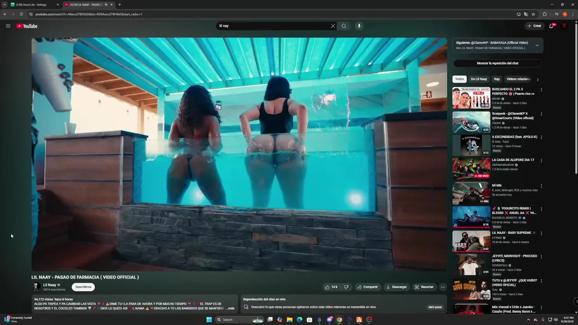Focus the browser address bar

tap(271, 14)
